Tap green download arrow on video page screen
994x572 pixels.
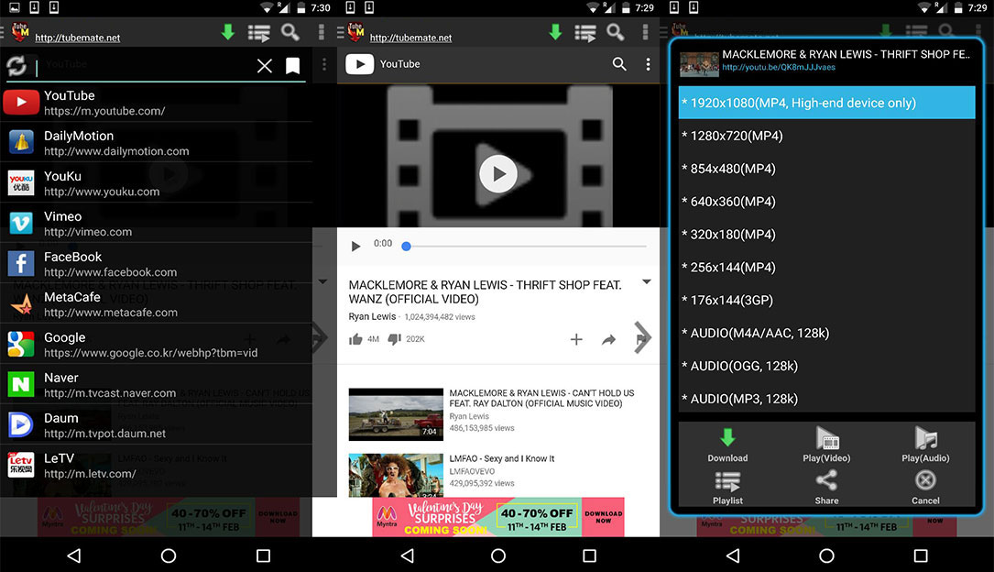point(555,32)
